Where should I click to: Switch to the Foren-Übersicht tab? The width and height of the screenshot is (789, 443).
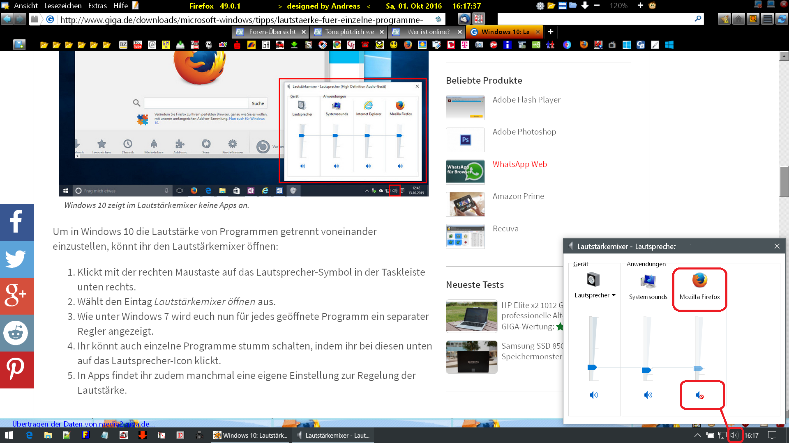[272, 32]
